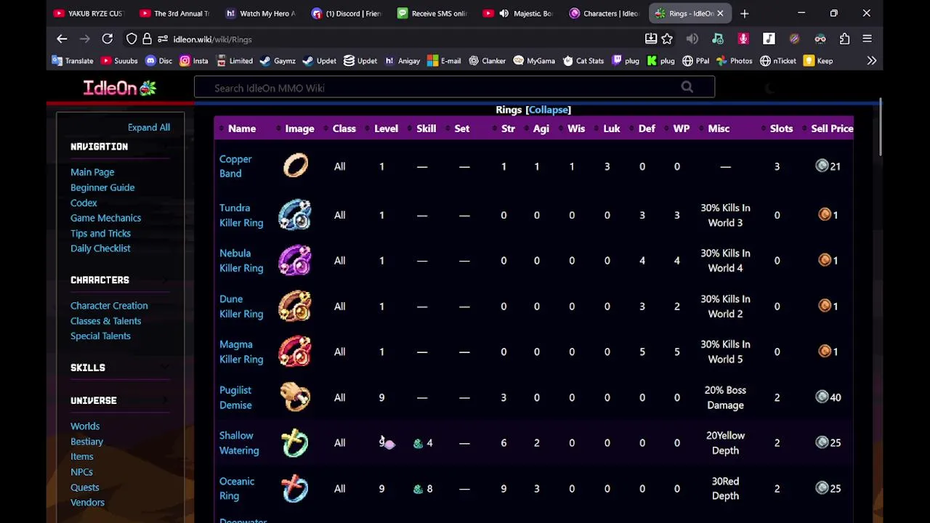Open the browser extensions puzzle icon
The width and height of the screenshot is (930, 523).
coord(844,39)
